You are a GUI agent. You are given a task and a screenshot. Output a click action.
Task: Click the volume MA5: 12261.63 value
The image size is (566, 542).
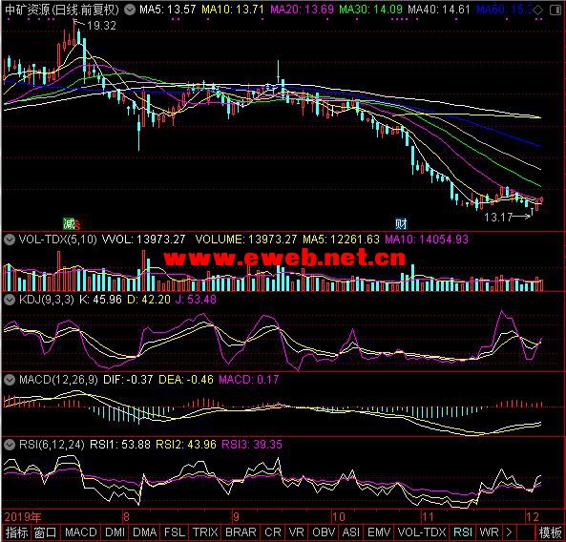341,240
